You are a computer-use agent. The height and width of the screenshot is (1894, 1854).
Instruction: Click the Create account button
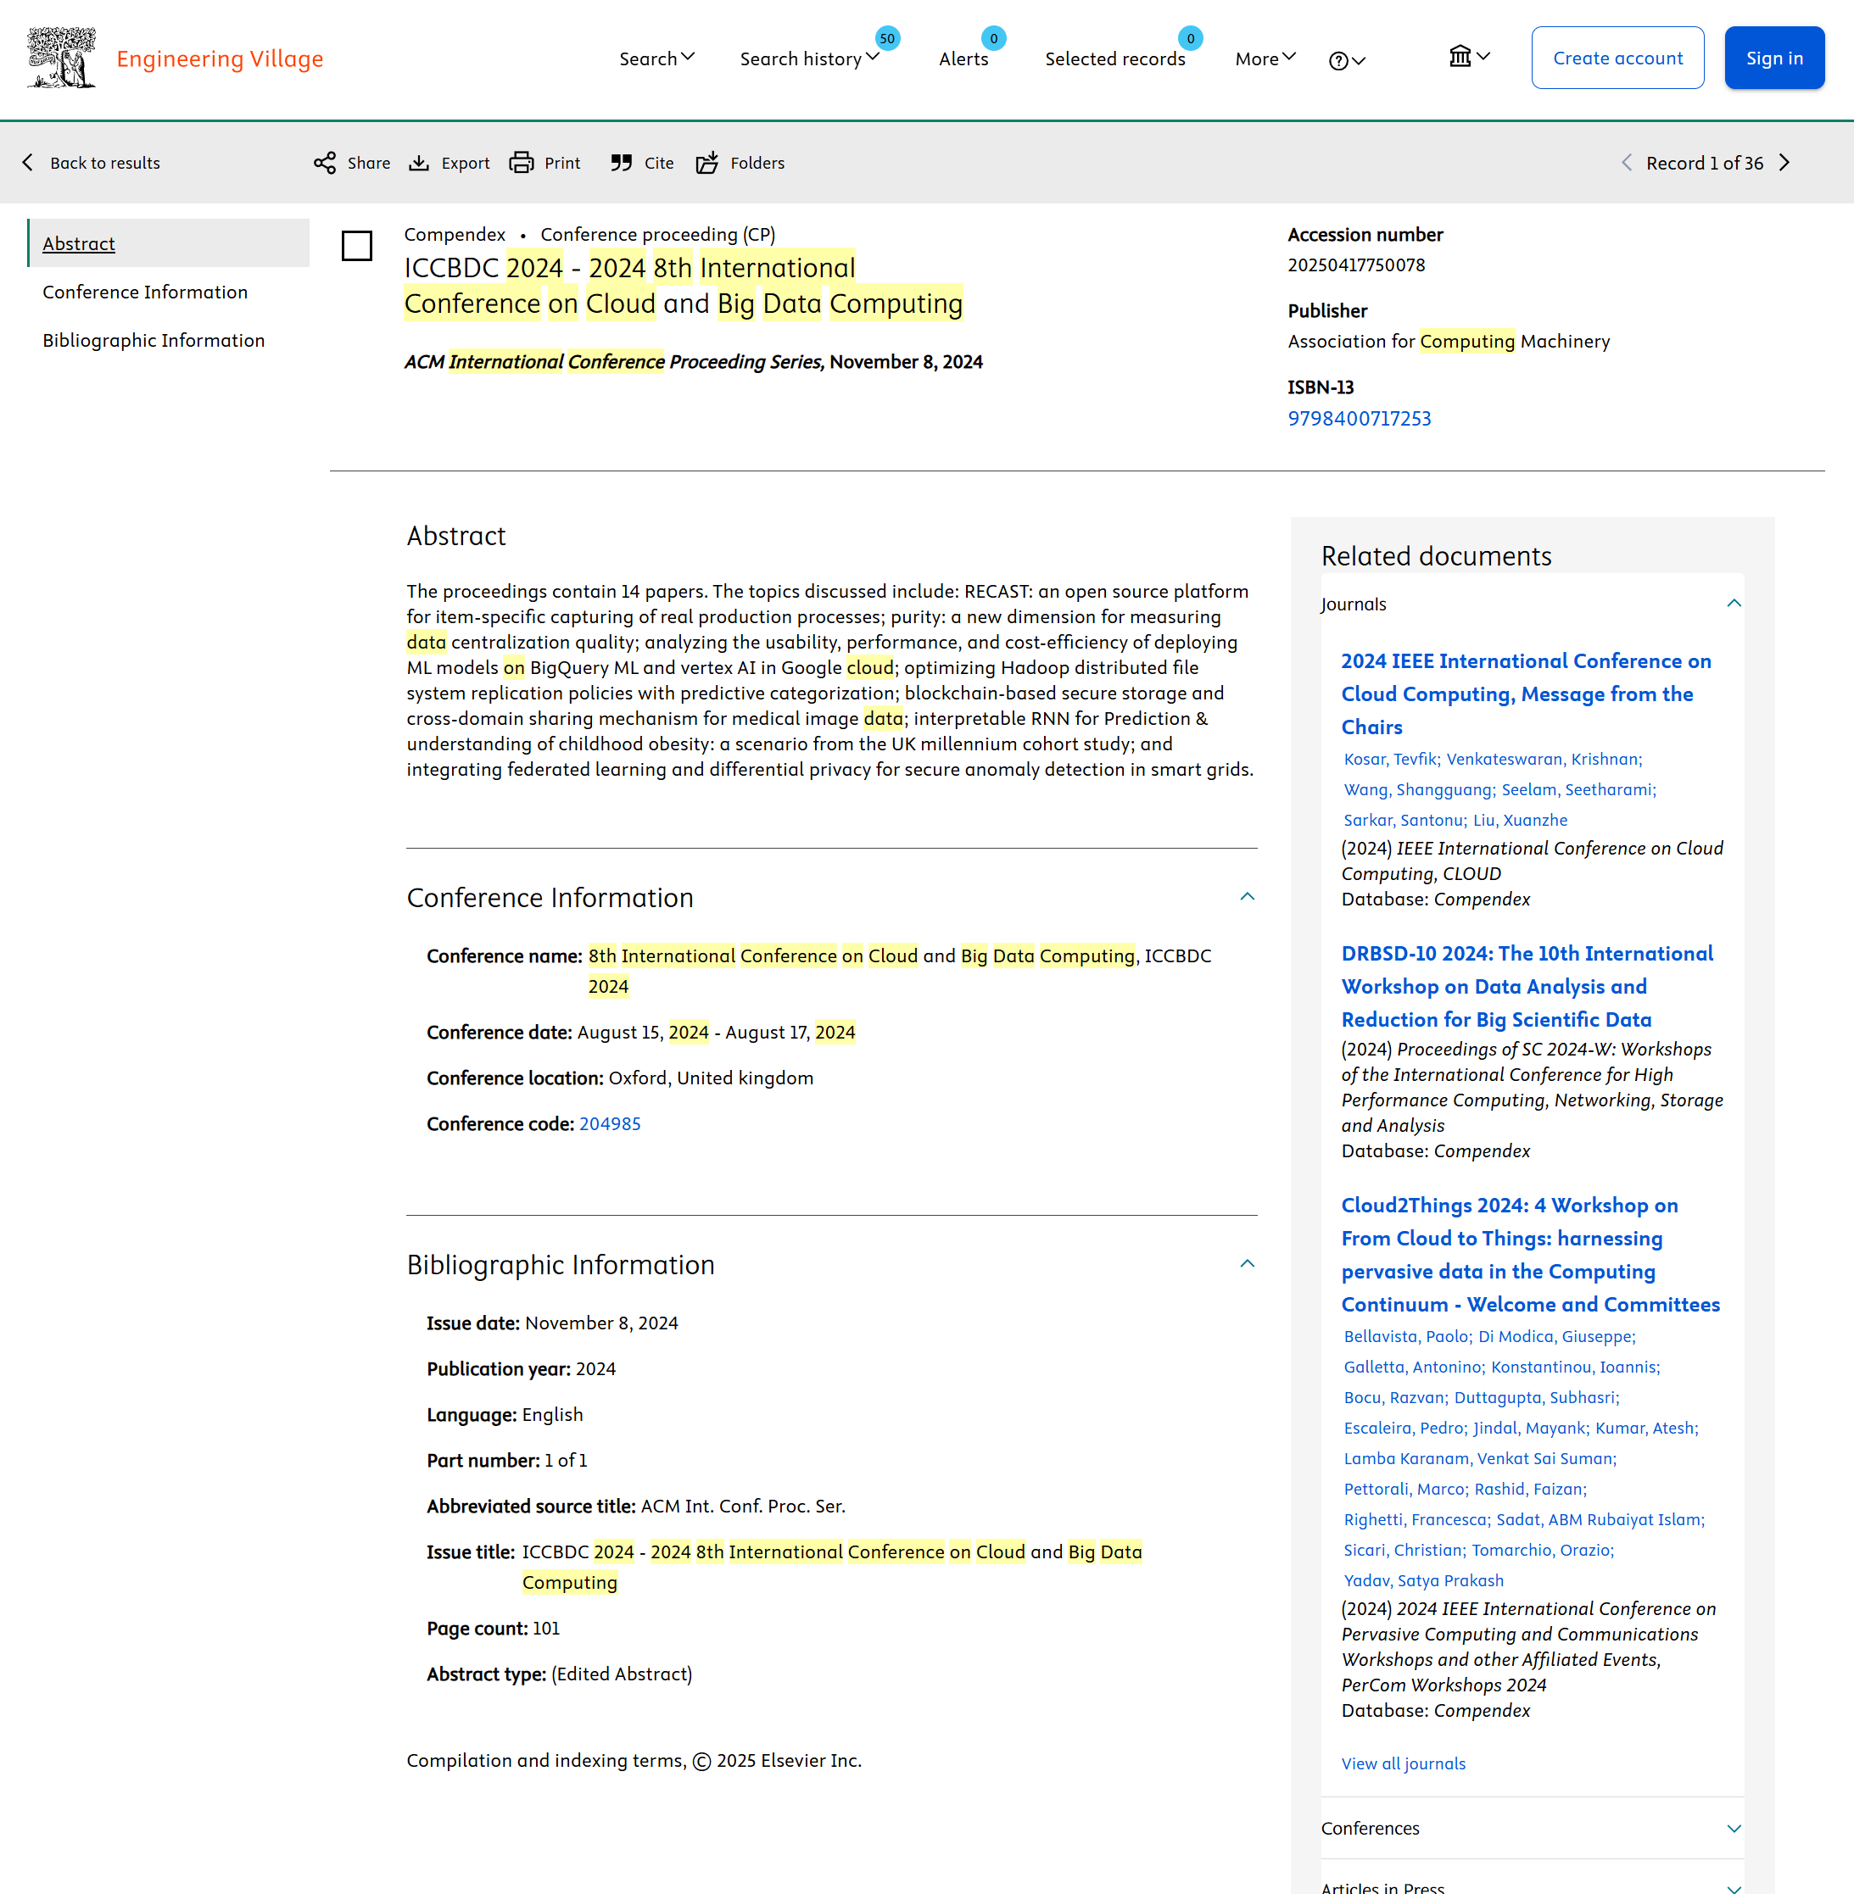point(1617,58)
